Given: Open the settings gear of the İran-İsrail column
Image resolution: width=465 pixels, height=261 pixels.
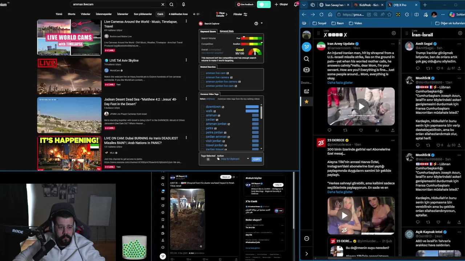Looking at the screenshot, I should pyautogui.click(x=460, y=33).
